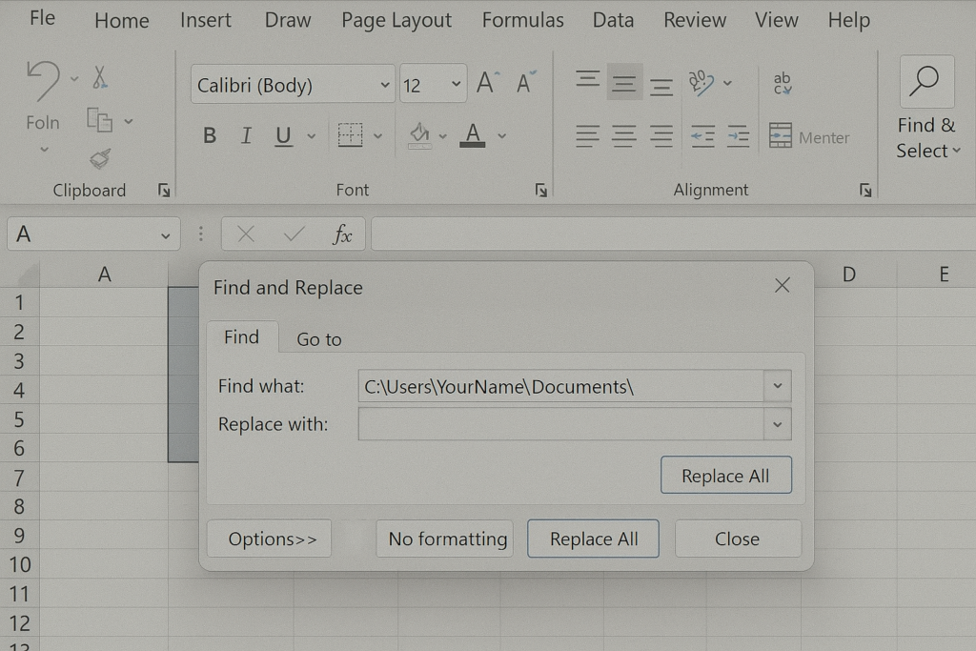Expand the font size dropdown

click(x=456, y=85)
